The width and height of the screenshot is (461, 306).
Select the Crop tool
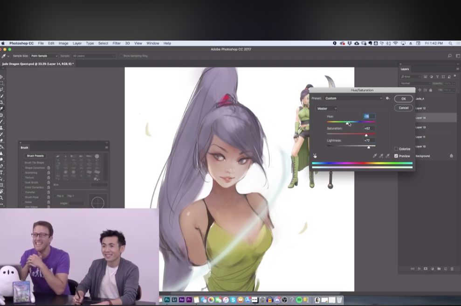pos(2,103)
